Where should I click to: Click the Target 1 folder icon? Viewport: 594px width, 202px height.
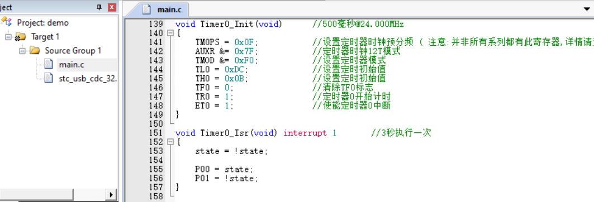pos(21,37)
